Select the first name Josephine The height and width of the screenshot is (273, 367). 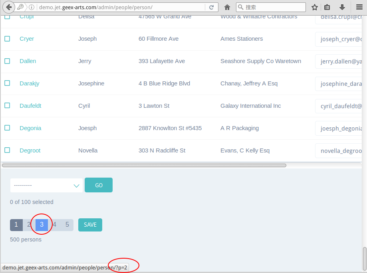(91, 83)
